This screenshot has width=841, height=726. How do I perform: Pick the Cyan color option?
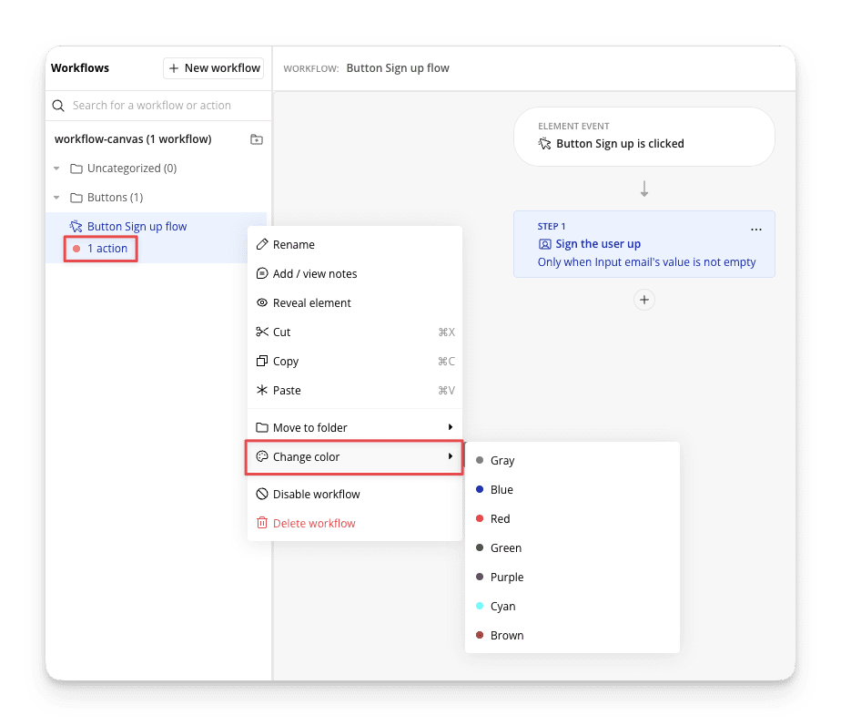[502, 607]
